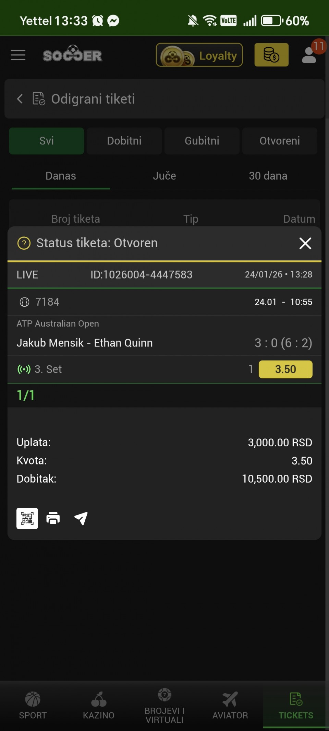Tap the 3.50 odds button

(285, 369)
